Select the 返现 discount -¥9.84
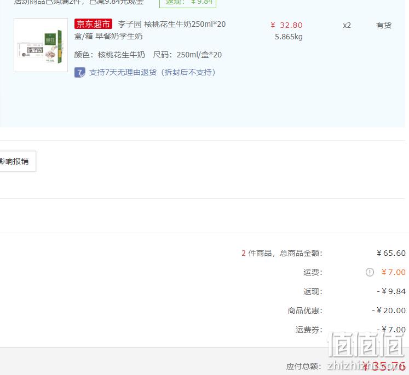409x375 pixels. 391,291
